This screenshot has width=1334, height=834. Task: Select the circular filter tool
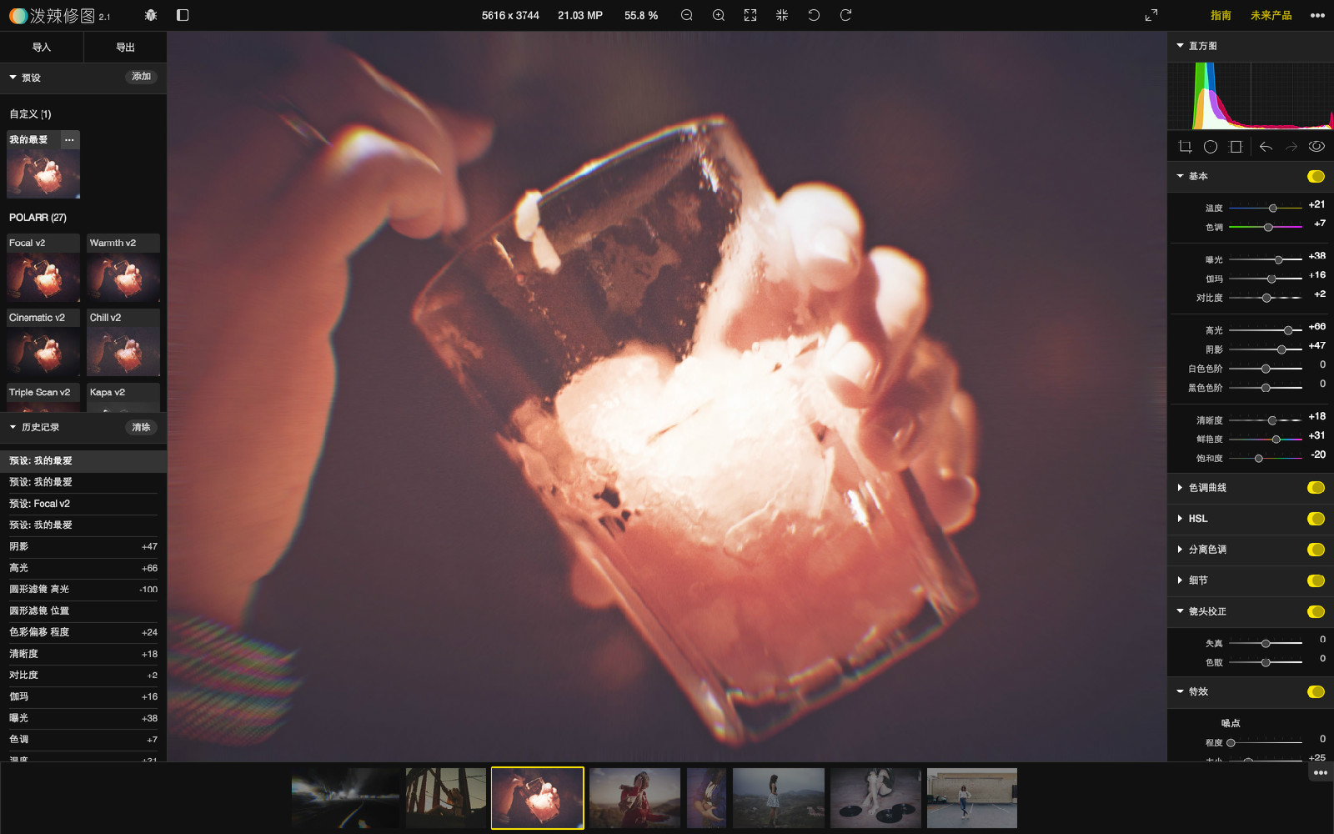tap(1211, 147)
